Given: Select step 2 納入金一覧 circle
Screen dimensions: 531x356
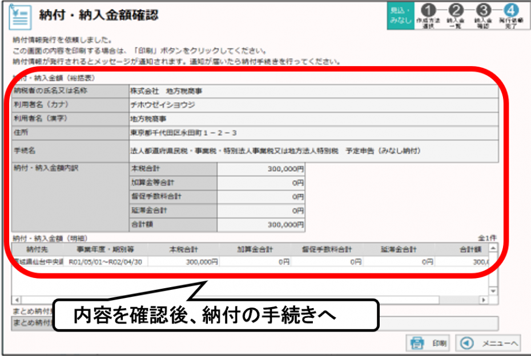Looking at the screenshot, I should pyautogui.click(x=455, y=10).
